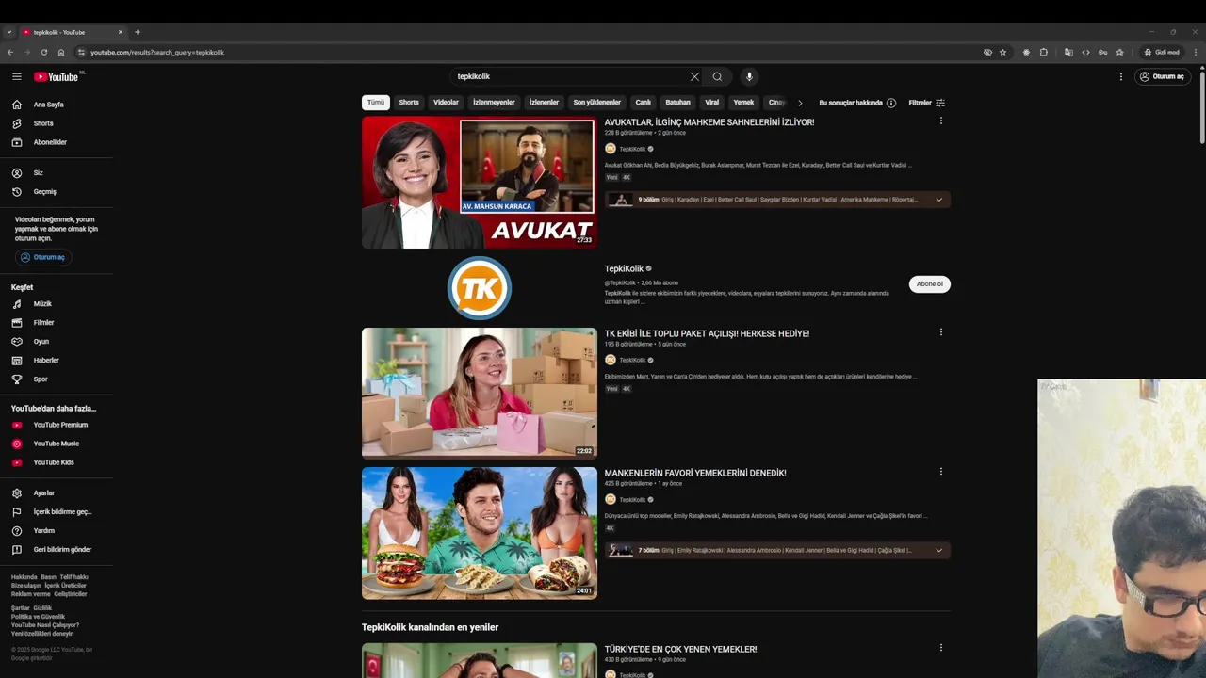Click the browser address bar URL
The image size is (1206, 678).
tap(157, 52)
